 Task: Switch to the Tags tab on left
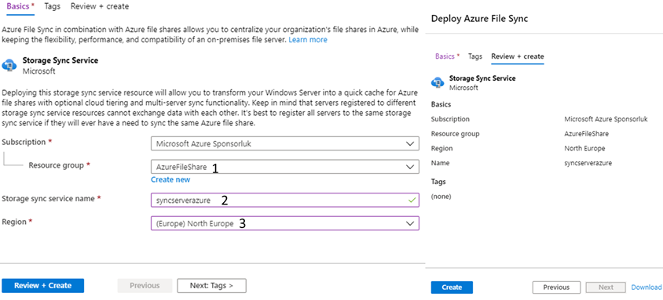pyautogui.click(x=52, y=6)
